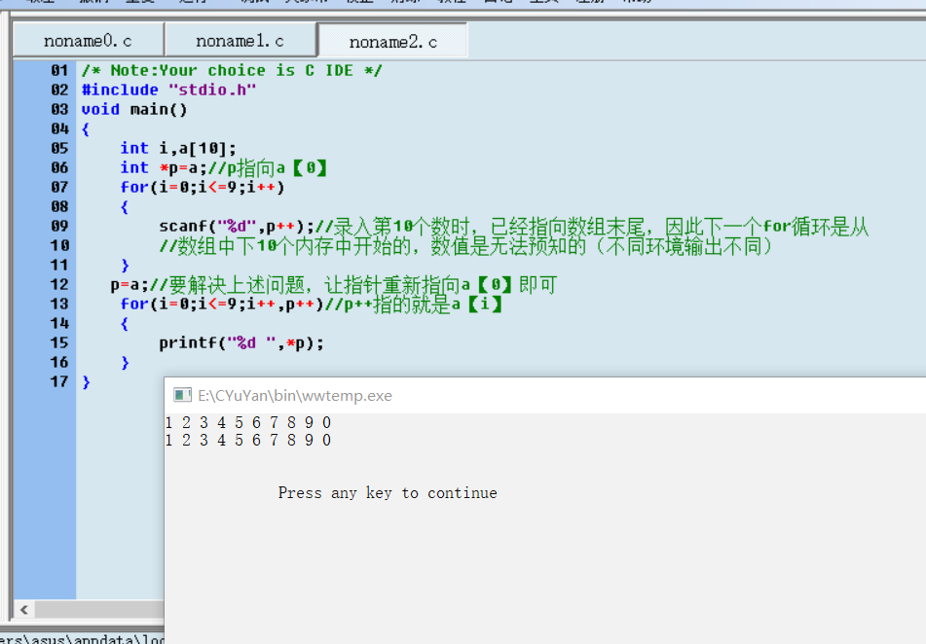Viewport: 926px width, 644px height.
Task: Click line number 17 in gutter
Action: point(59,382)
